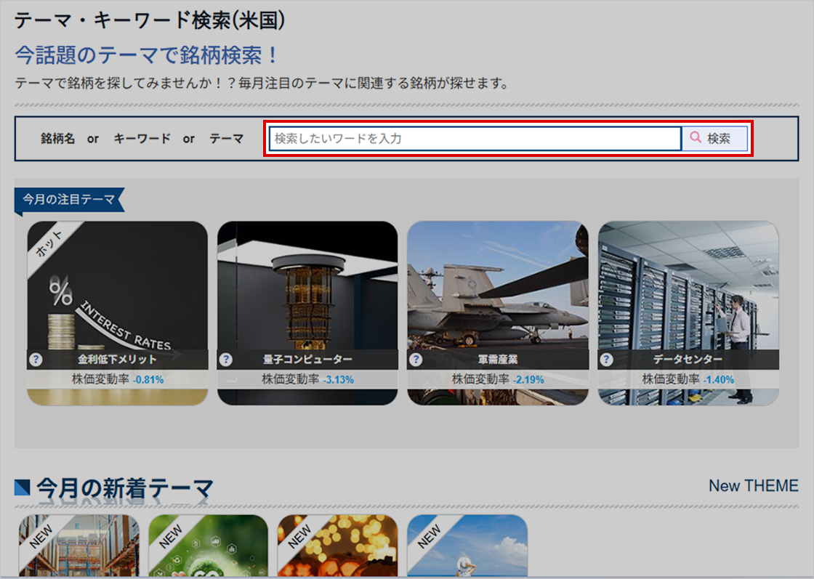Click the interest rates coins image
Viewport: 814px width, 579px height.
click(117, 291)
